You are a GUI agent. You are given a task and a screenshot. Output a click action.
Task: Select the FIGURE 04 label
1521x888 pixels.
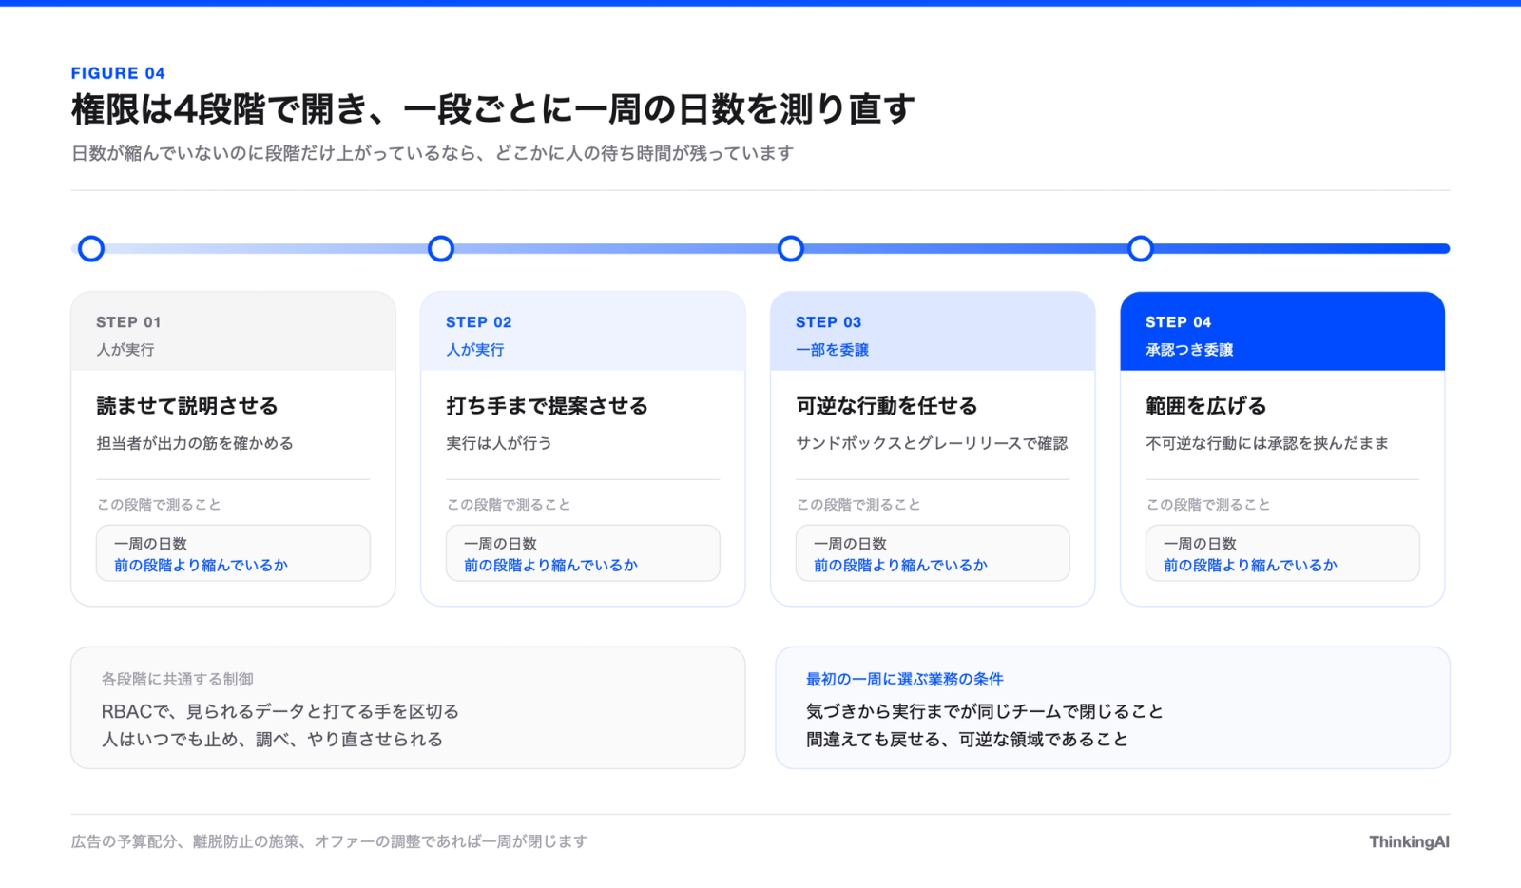118,73
